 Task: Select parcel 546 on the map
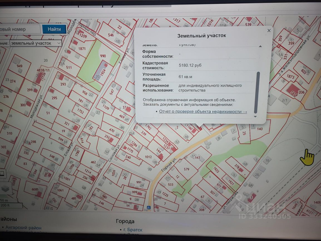(111, 35)
